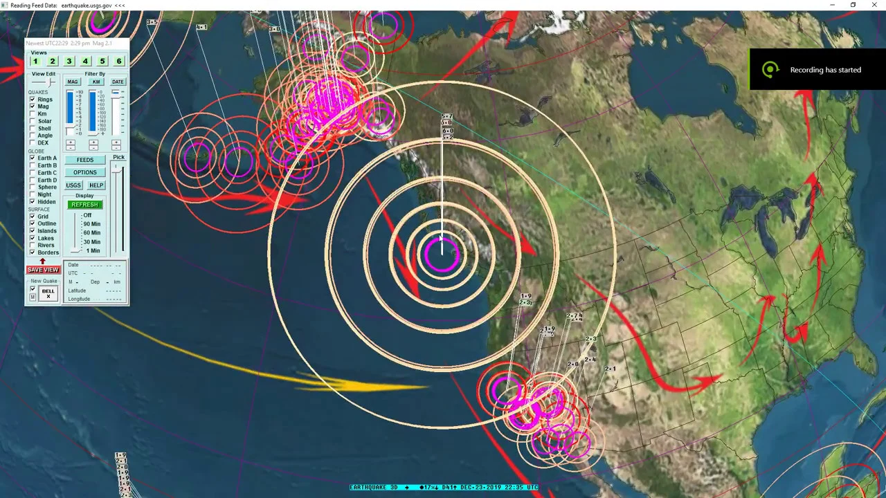Viewport: 886px width, 498px height.
Task: Open the HELP button
Action: 96,185
